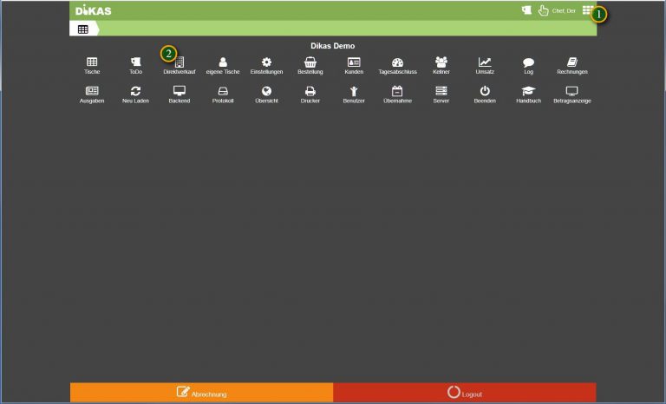This screenshot has width=666, height=404.
Task: Click the header ToDo note icon
Action: tap(526, 10)
